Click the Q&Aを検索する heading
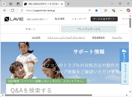This screenshot has width=132, height=97. [x=31, y=90]
